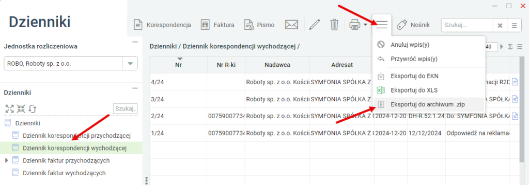The width and height of the screenshot is (529, 185).
Task: Open document icon in row 2/24
Action: 515,116
